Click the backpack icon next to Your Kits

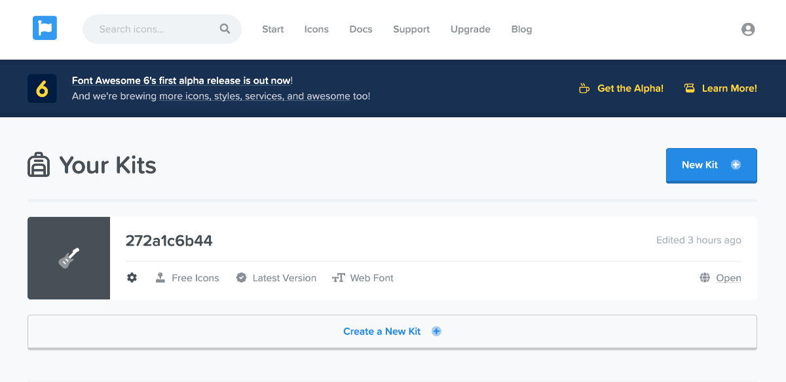pos(39,164)
